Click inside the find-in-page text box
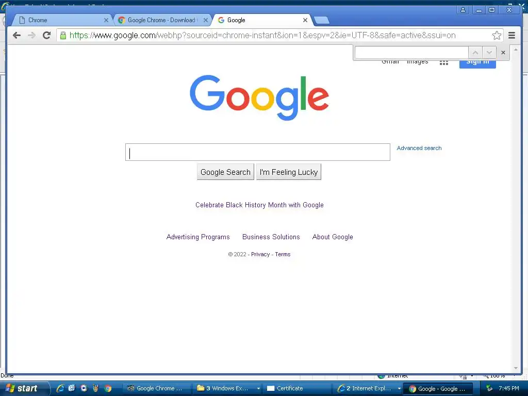Viewport: 528px width, 396px height. pyautogui.click(x=411, y=53)
